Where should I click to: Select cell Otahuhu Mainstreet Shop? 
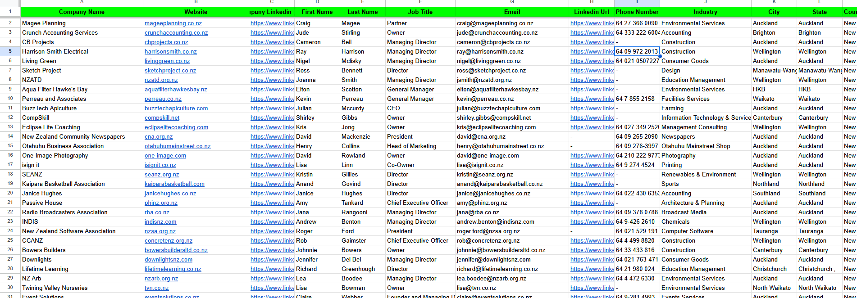coord(706,146)
